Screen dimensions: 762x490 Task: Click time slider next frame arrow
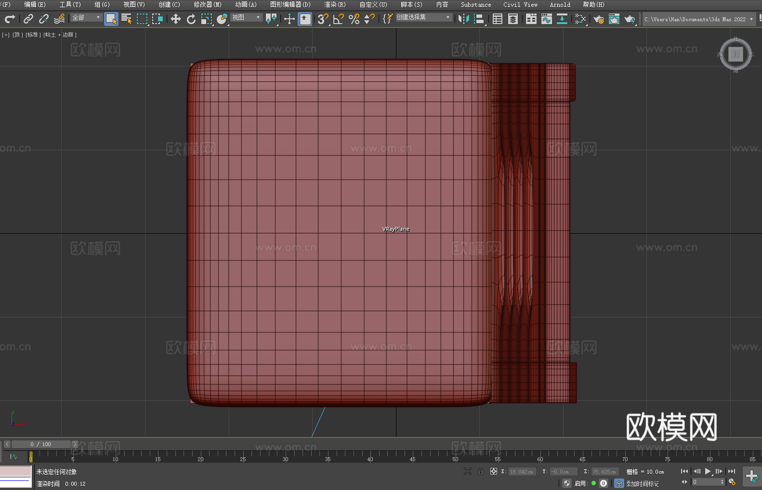coord(75,444)
